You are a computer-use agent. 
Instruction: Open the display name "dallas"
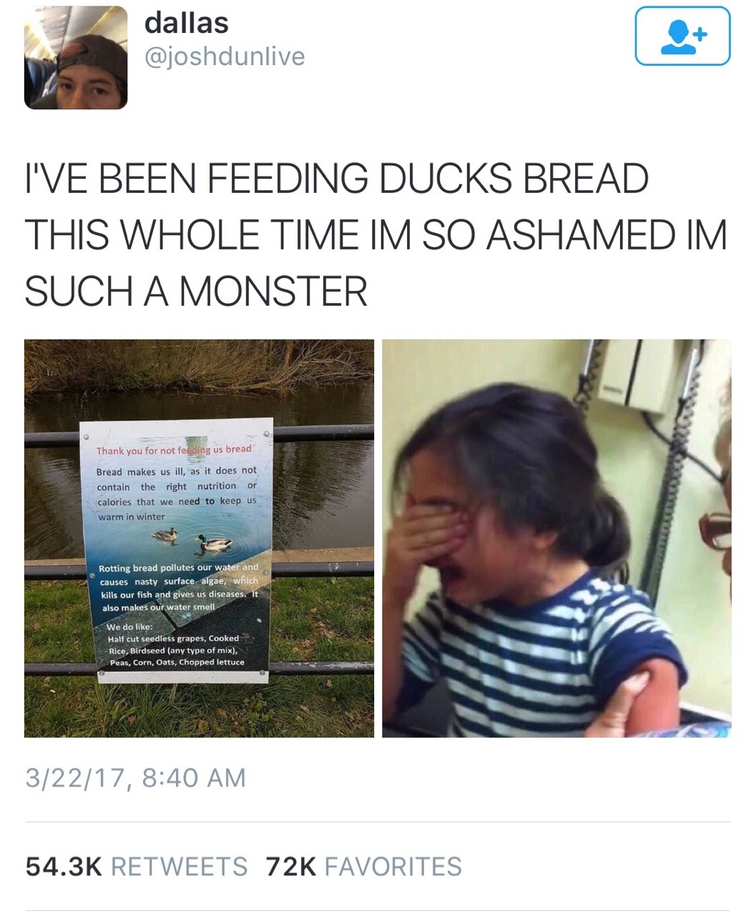pyautogui.click(x=187, y=23)
